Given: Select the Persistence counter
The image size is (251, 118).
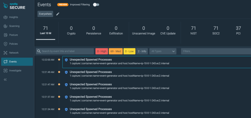Looking at the screenshot, I should click(x=93, y=30).
